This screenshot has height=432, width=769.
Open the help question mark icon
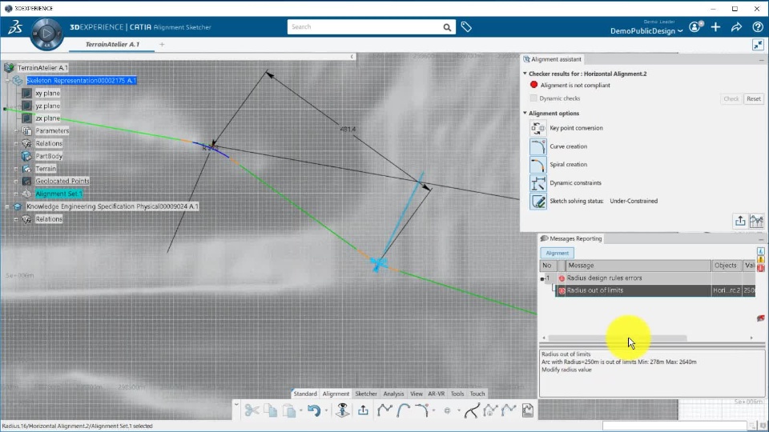click(x=758, y=27)
